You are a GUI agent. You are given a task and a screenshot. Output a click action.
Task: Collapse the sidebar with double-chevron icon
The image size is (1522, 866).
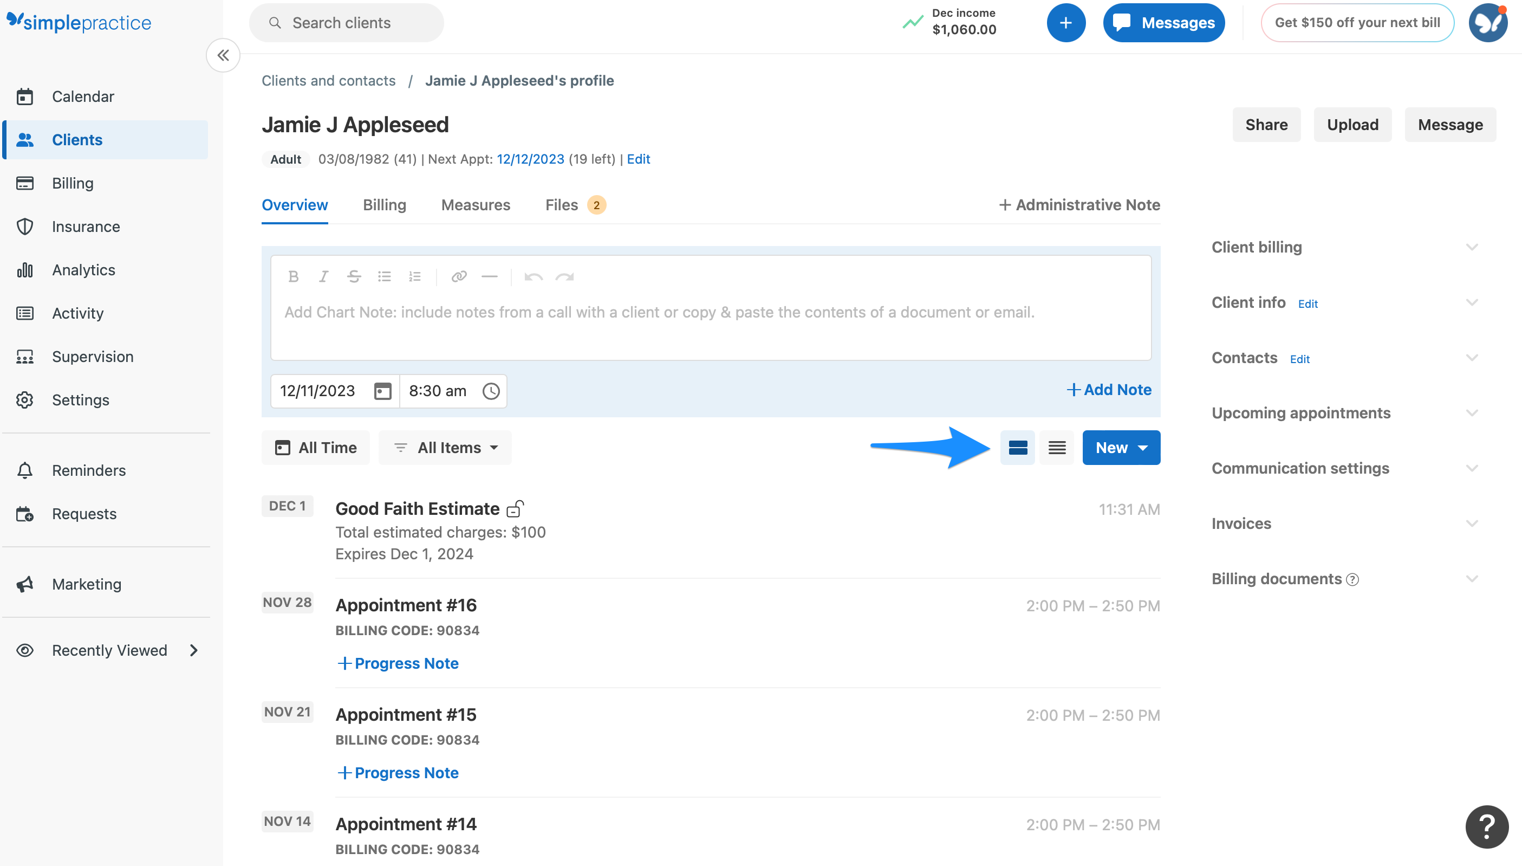click(x=223, y=55)
